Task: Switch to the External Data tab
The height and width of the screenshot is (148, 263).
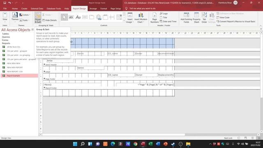Action: (37, 8)
